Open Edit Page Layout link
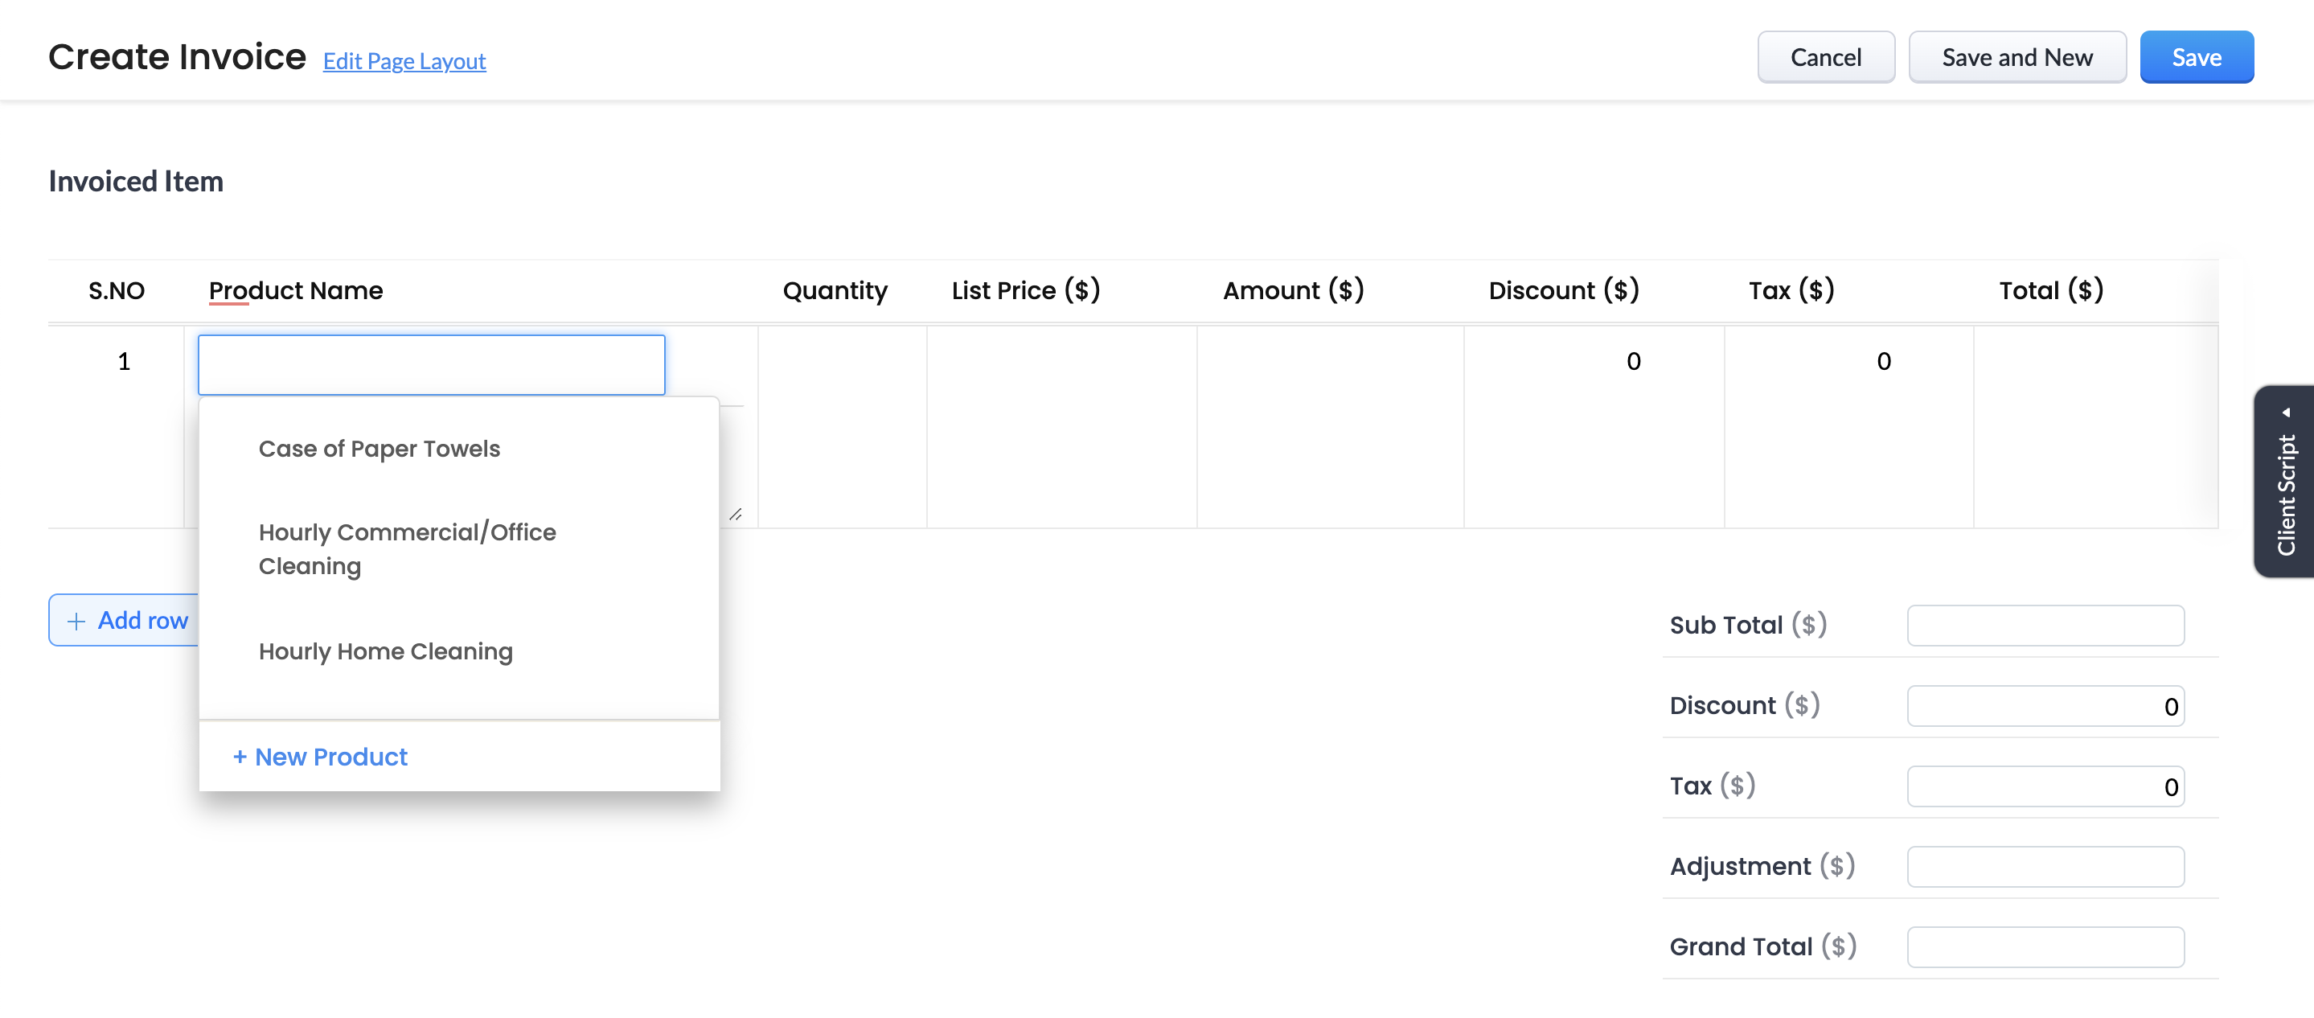Screen dimensions: 2314x1018 coord(404,61)
